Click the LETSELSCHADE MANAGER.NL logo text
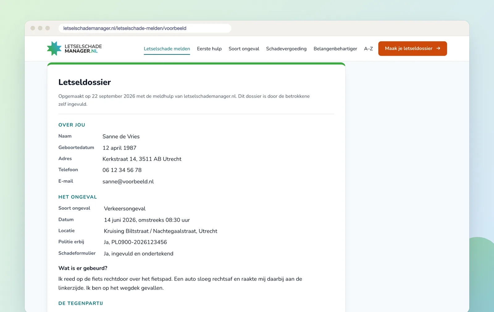The image size is (494, 312). click(x=83, y=49)
